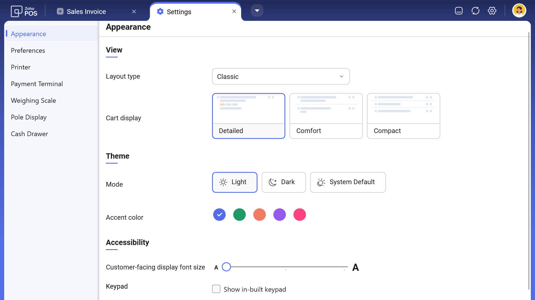Click the plus icon on Sales Invoice tab
Screen dimensions: 535x300
(x=60, y=11)
